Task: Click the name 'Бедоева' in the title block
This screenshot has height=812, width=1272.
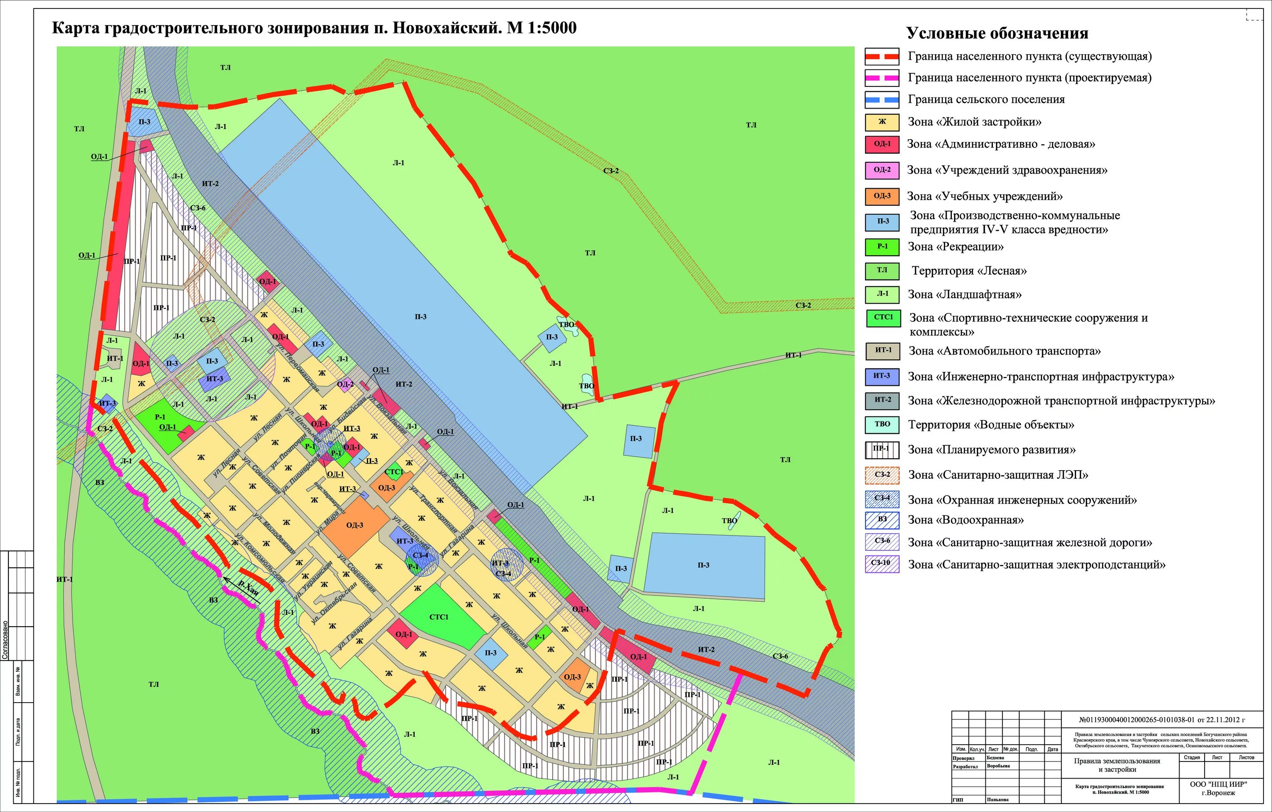Action: [x=995, y=758]
